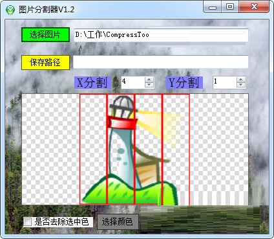Click the Y分割 label
Viewport: 274px width, 239px height.
tap(184, 82)
